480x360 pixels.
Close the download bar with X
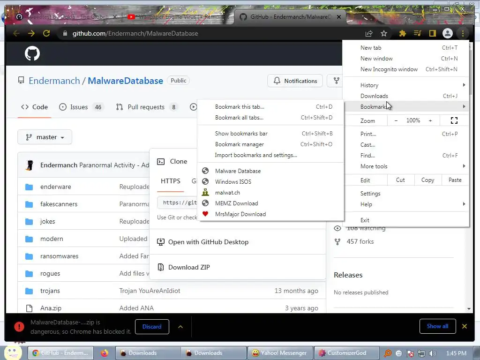pyautogui.click(x=465, y=326)
